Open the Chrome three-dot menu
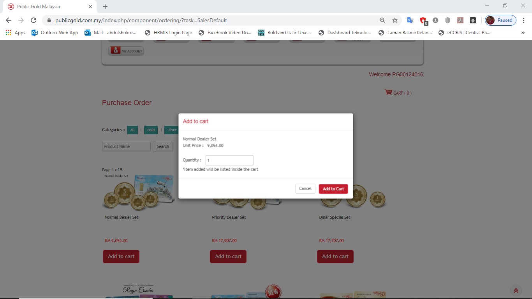 (x=524, y=20)
